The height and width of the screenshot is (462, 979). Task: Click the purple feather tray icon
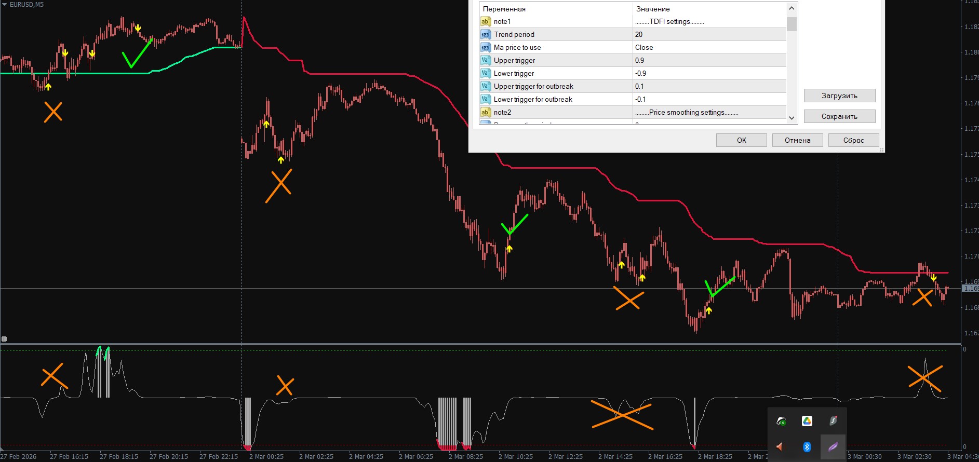(833, 446)
